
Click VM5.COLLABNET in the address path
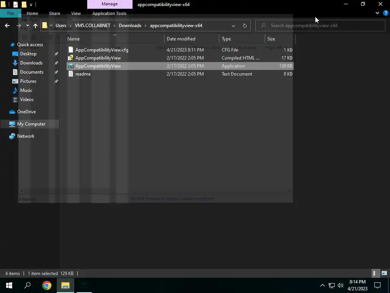tap(93, 26)
